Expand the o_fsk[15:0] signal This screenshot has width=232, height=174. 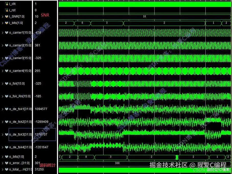(x=3, y=84)
